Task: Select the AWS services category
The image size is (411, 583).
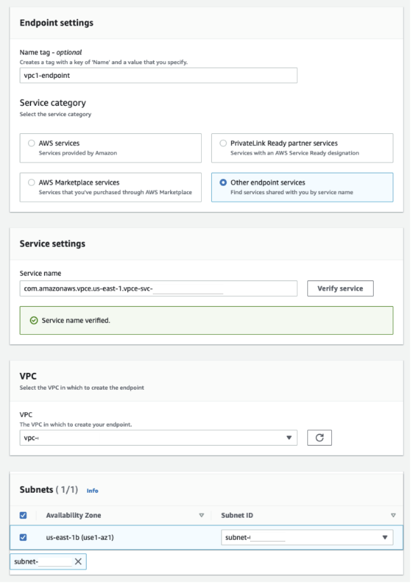Action: click(31, 143)
